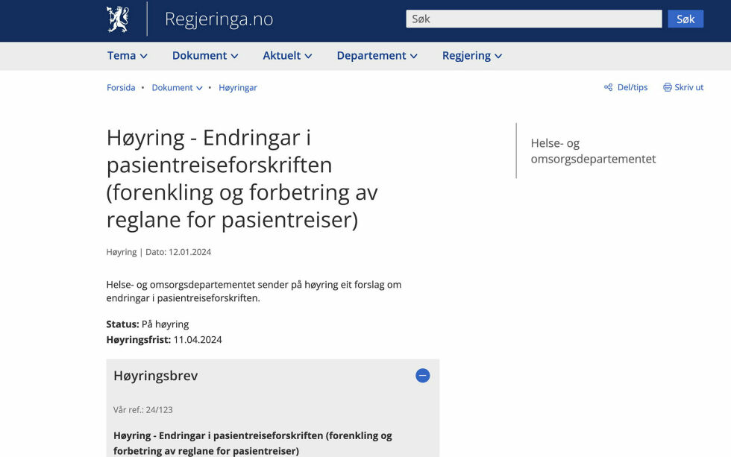This screenshot has height=457, width=731.
Task: Click the Høyringsfrist 11.04.2024 text
Action: [x=164, y=340]
